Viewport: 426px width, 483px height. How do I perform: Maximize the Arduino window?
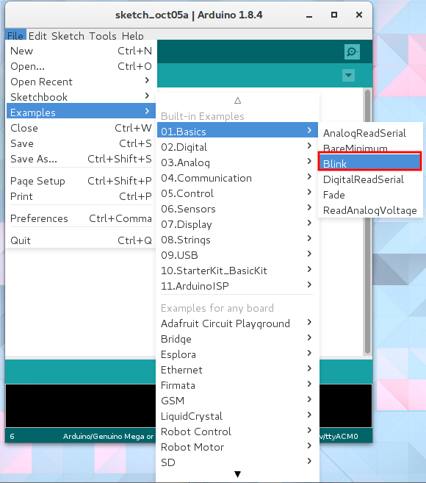click(334, 15)
